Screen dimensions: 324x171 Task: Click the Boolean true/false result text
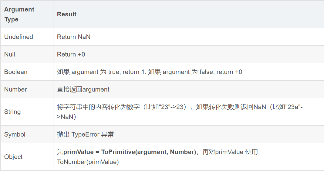[149, 72]
